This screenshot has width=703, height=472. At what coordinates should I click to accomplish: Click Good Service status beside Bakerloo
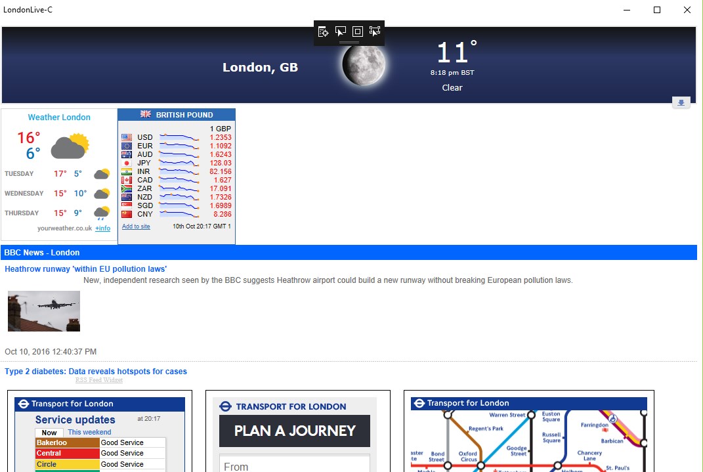[x=122, y=442]
